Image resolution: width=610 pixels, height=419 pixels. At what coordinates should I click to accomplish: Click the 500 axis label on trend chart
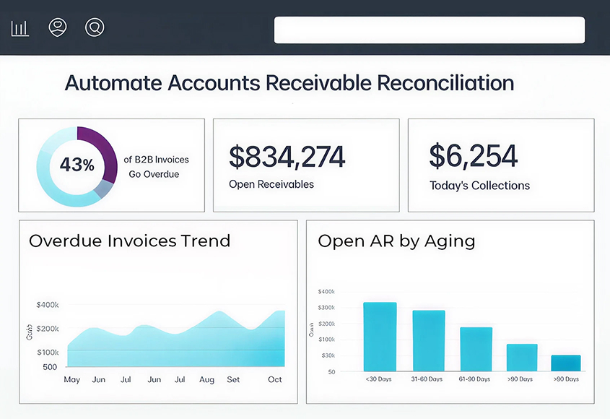coord(50,367)
